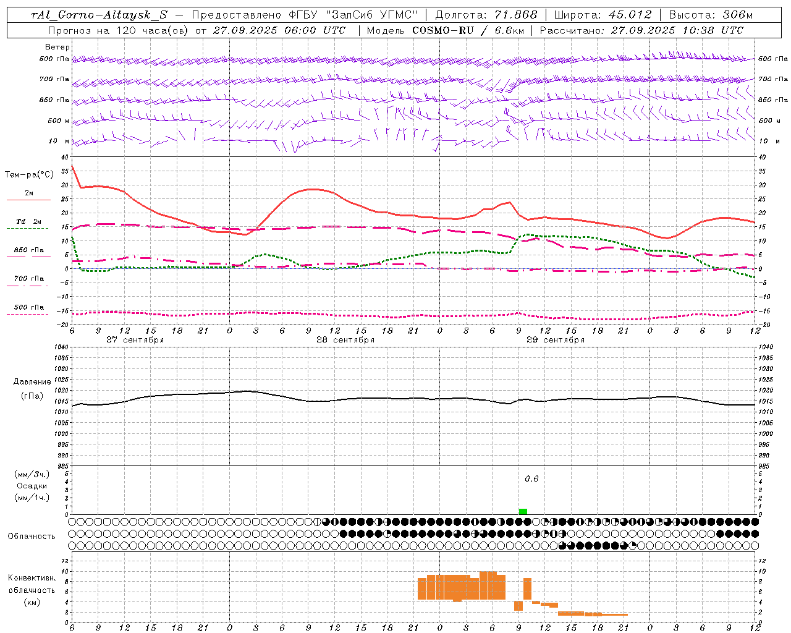This screenshot has width=791, height=633.
Task: Click the station name гAl_Gorno-Altaysk_S in header
Action: coord(99,15)
